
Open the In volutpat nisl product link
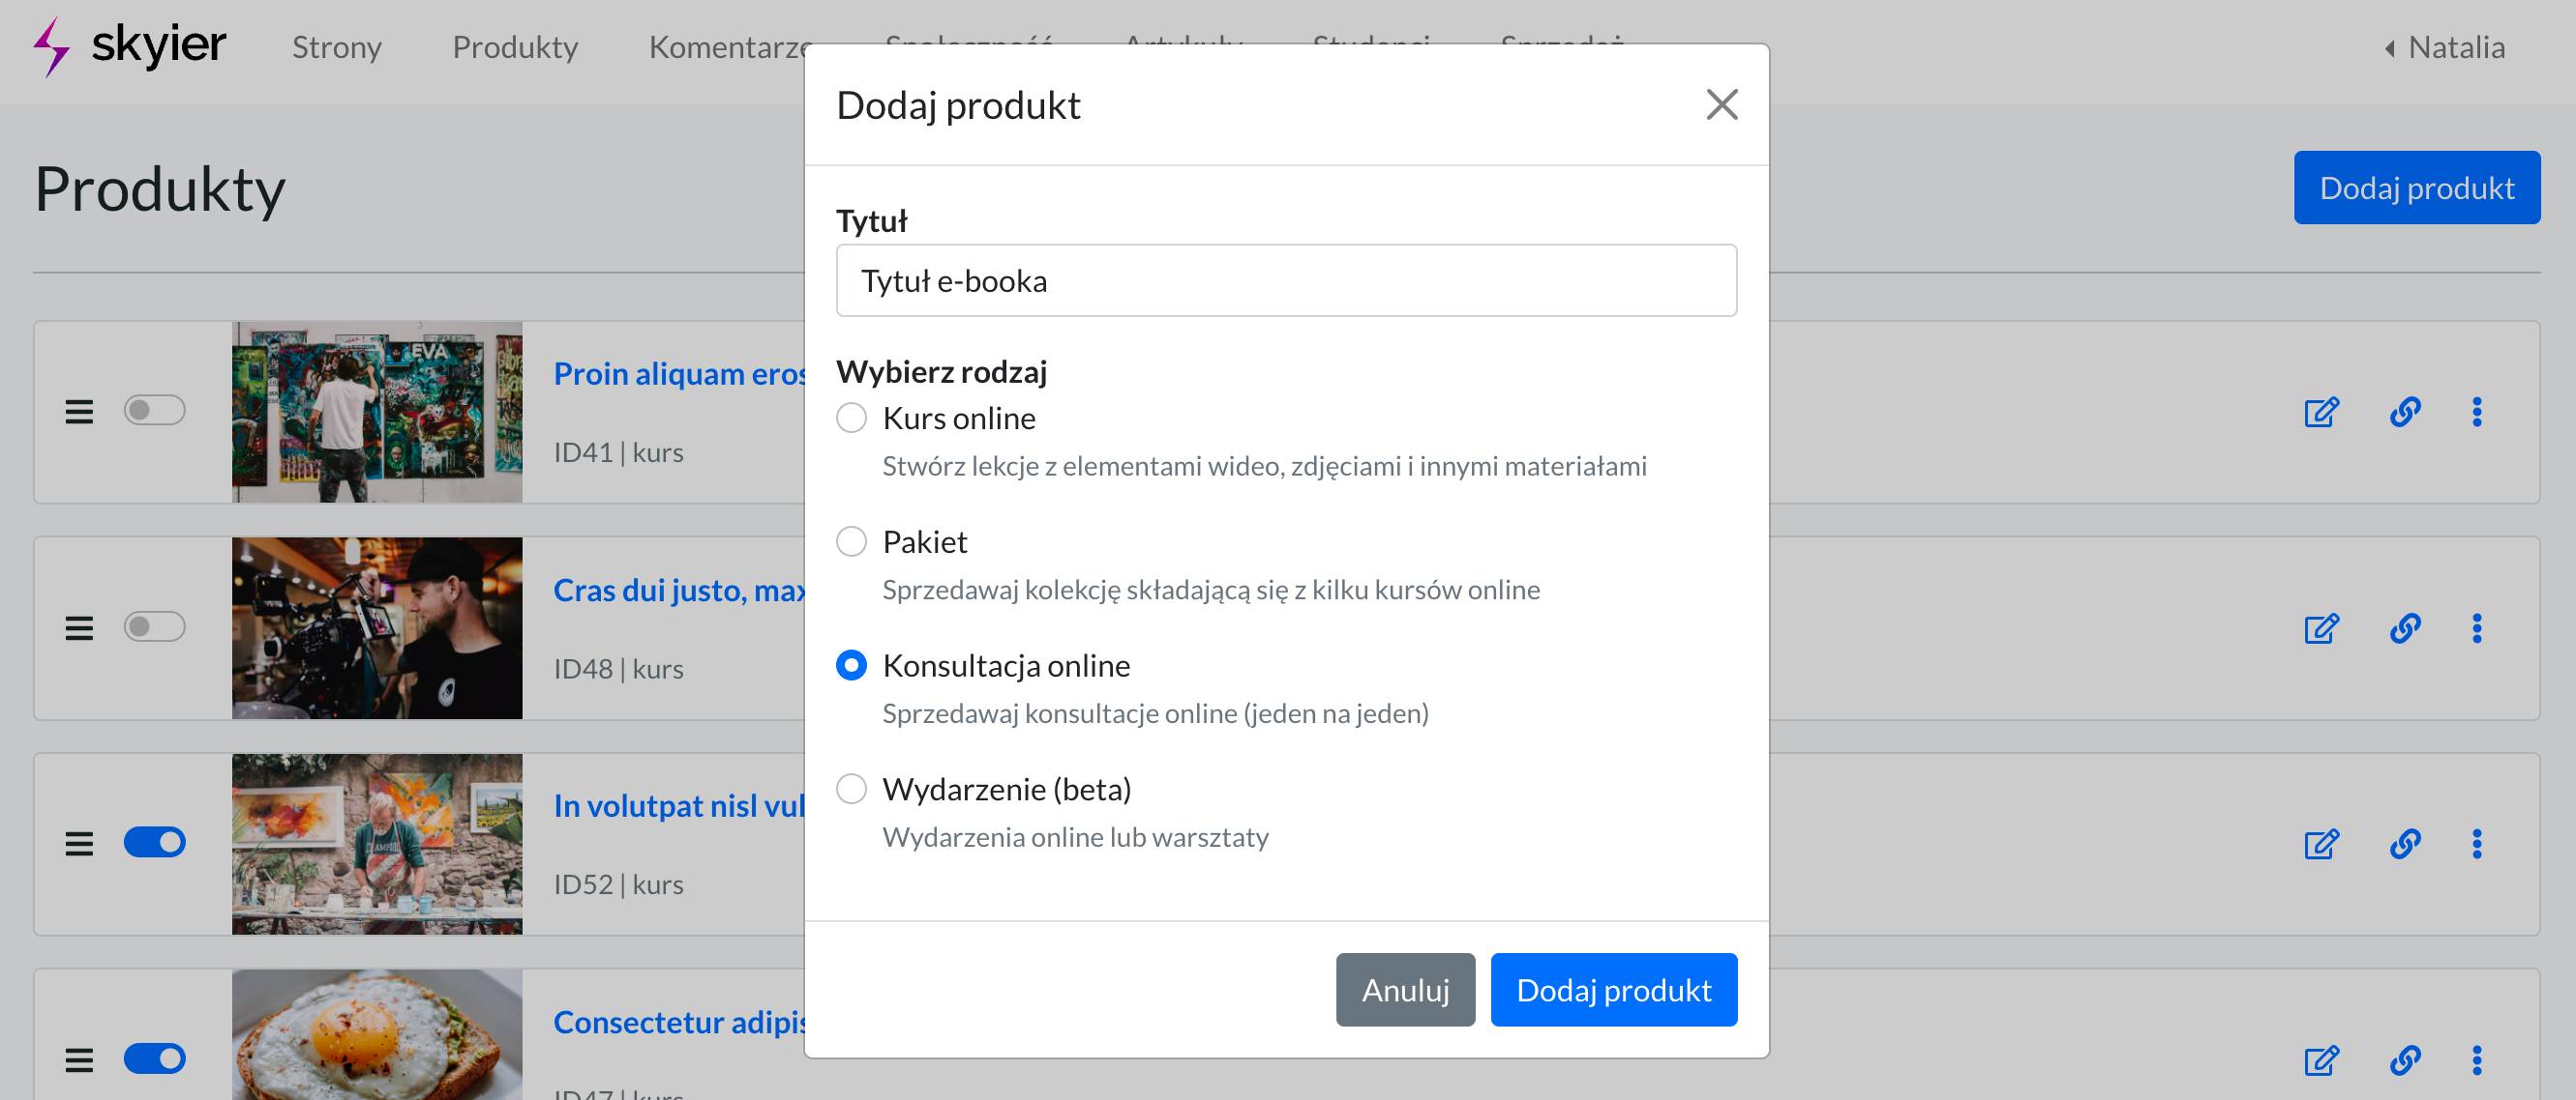tap(679, 805)
